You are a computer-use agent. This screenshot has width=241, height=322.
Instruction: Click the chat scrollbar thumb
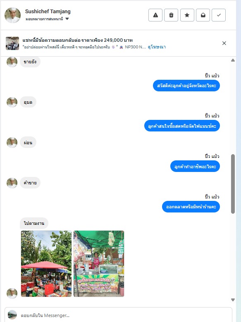[233, 184]
